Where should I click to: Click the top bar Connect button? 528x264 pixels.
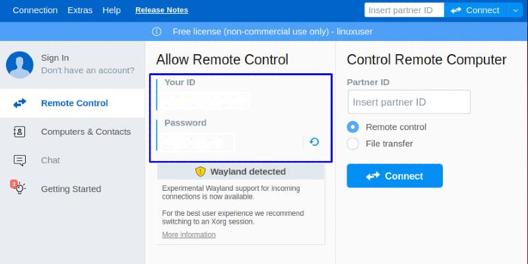coord(475,10)
